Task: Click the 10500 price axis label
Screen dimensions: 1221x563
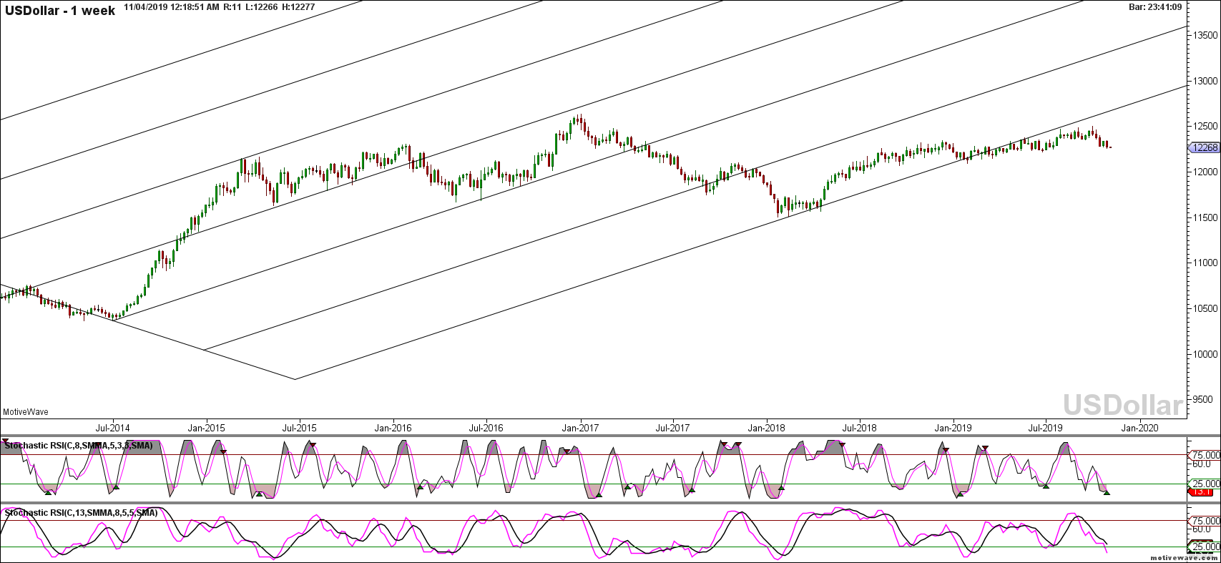Action: click(x=1204, y=309)
